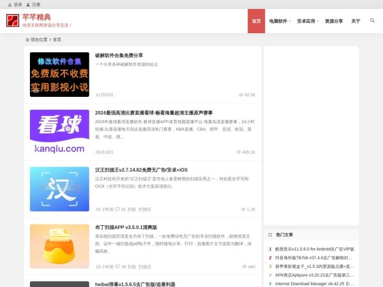The height and width of the screenshot is (287, 383).
Task: Open article 破解软件合集免费分享
Action: (x=119, y=55)
